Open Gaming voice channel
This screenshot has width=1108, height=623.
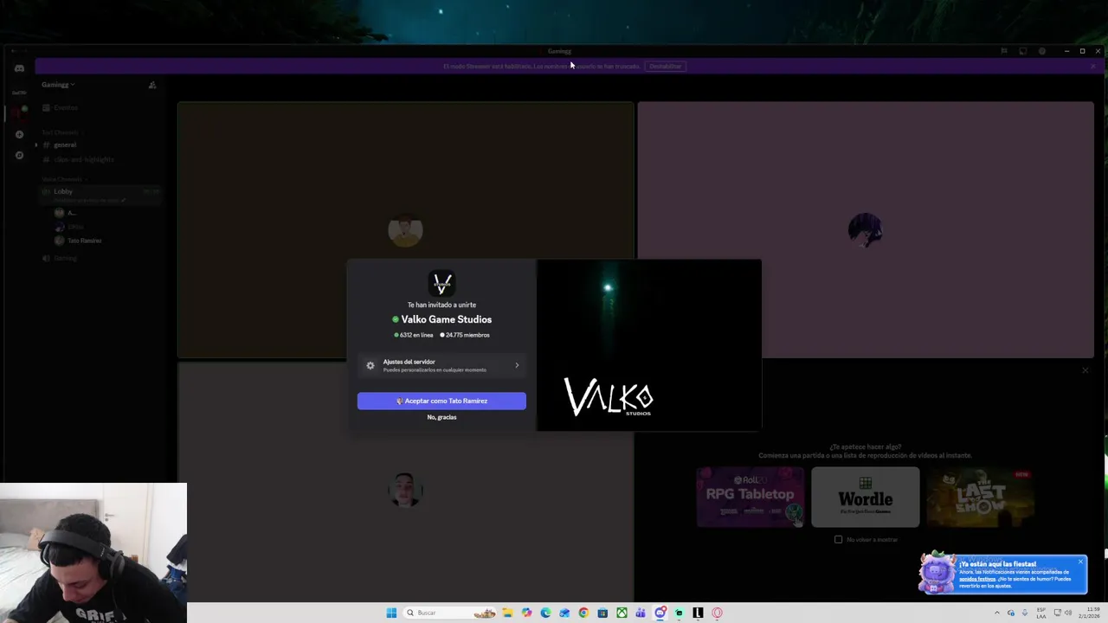[61, 258]
